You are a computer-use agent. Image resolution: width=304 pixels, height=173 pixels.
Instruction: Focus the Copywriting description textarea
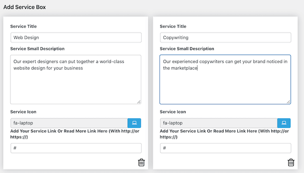(x=225, y=80)
